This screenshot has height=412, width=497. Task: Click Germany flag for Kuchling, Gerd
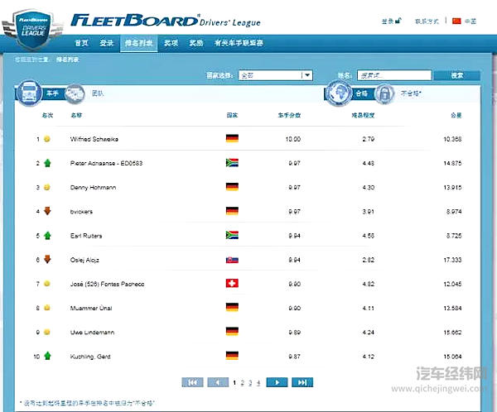(x=232, y=356)
